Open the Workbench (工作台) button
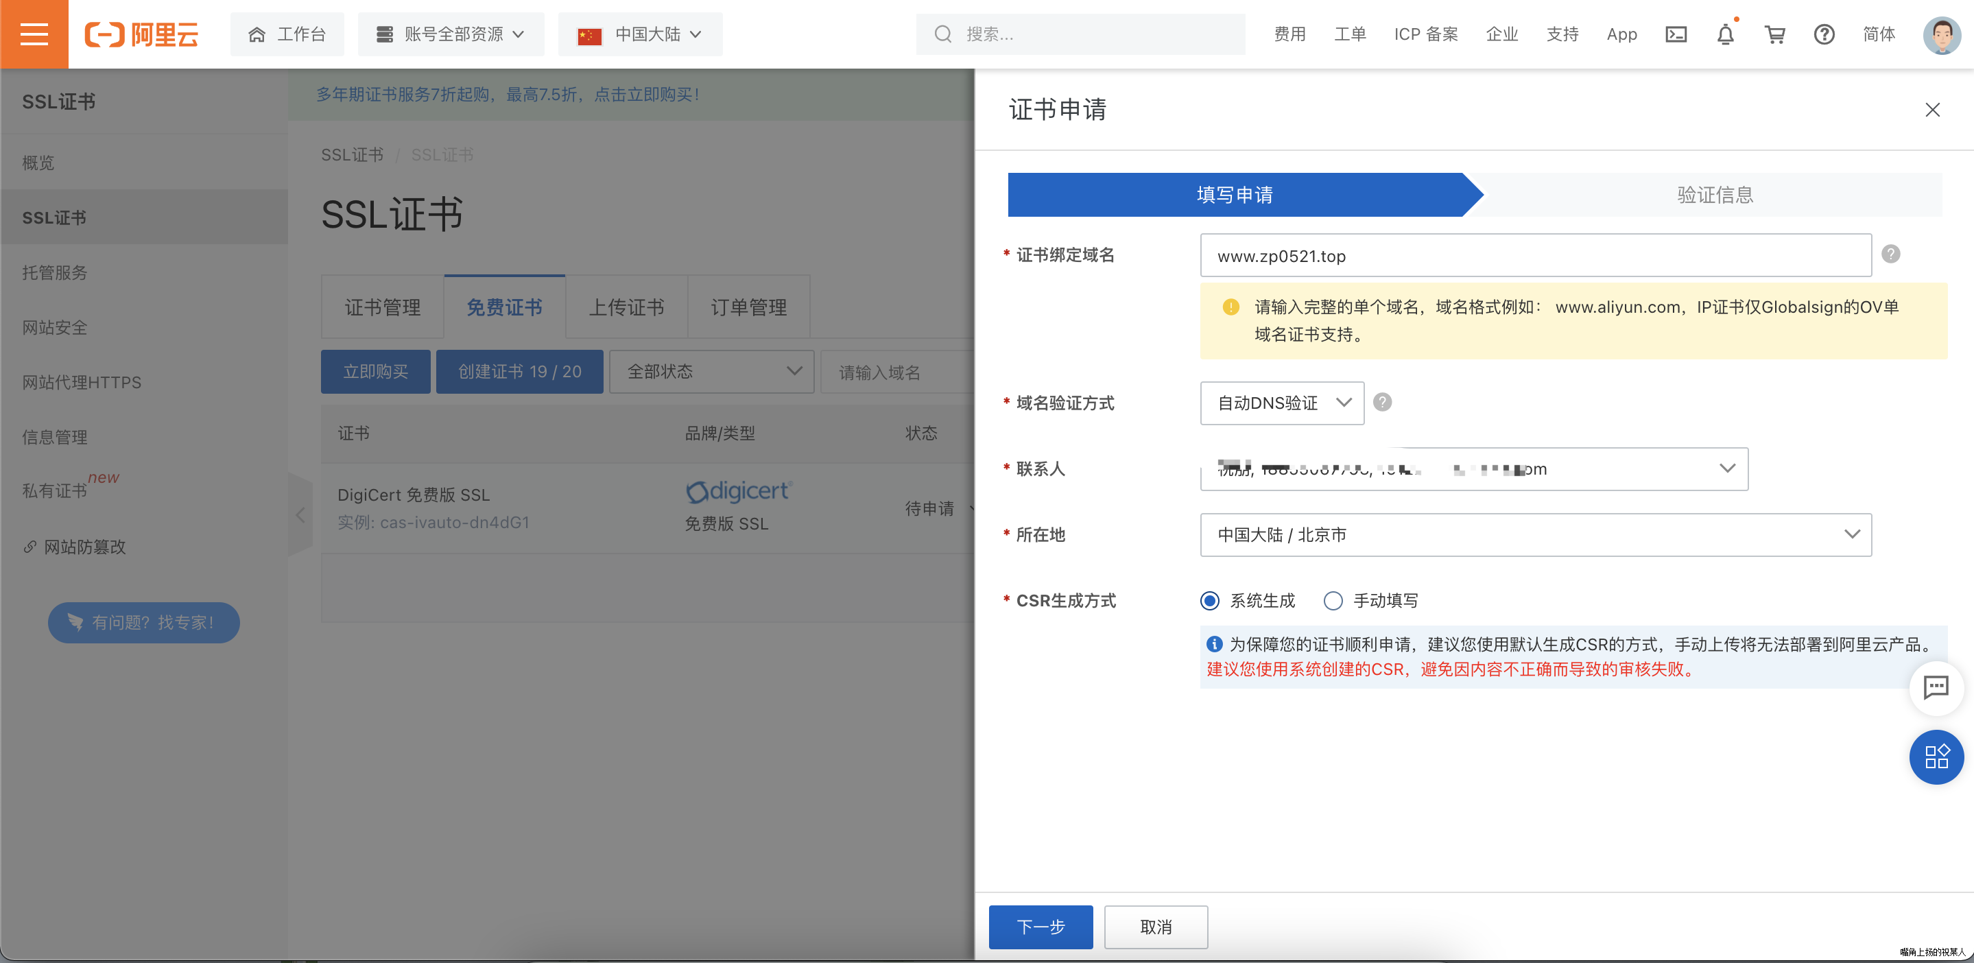Screen dimensions: 1974x963 (x=287, y=34)
